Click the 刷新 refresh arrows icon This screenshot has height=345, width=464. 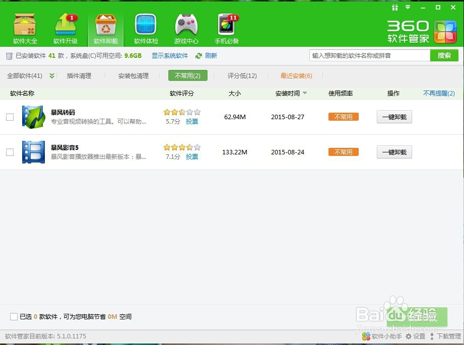coord(198,56)
